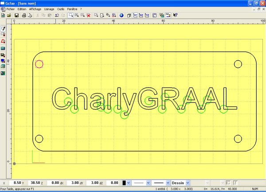266x192 pixels.
Task: Click the bottom green checklist sidebar icon
Action: (x=3, y=73)
